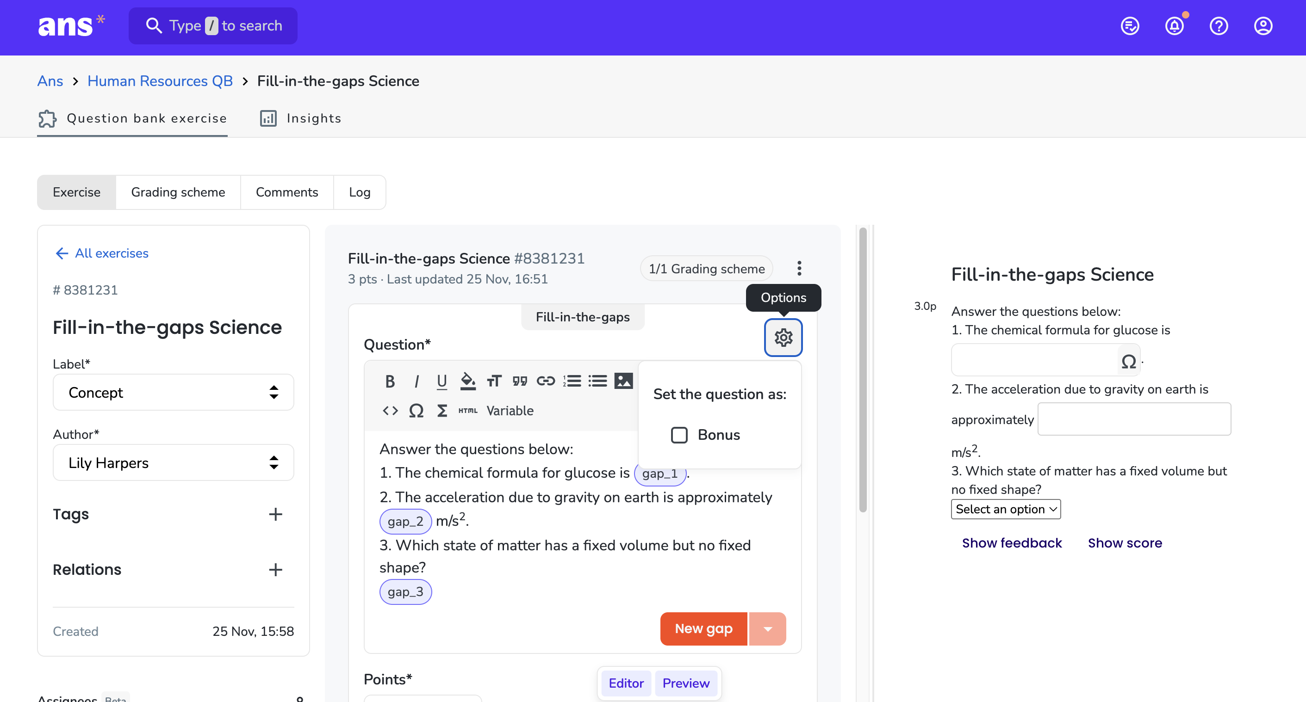This screenshot has width=1306, height=702.
Task: Open the Author dropdown showing Lily Harpers
Action: tap(173, 463)
